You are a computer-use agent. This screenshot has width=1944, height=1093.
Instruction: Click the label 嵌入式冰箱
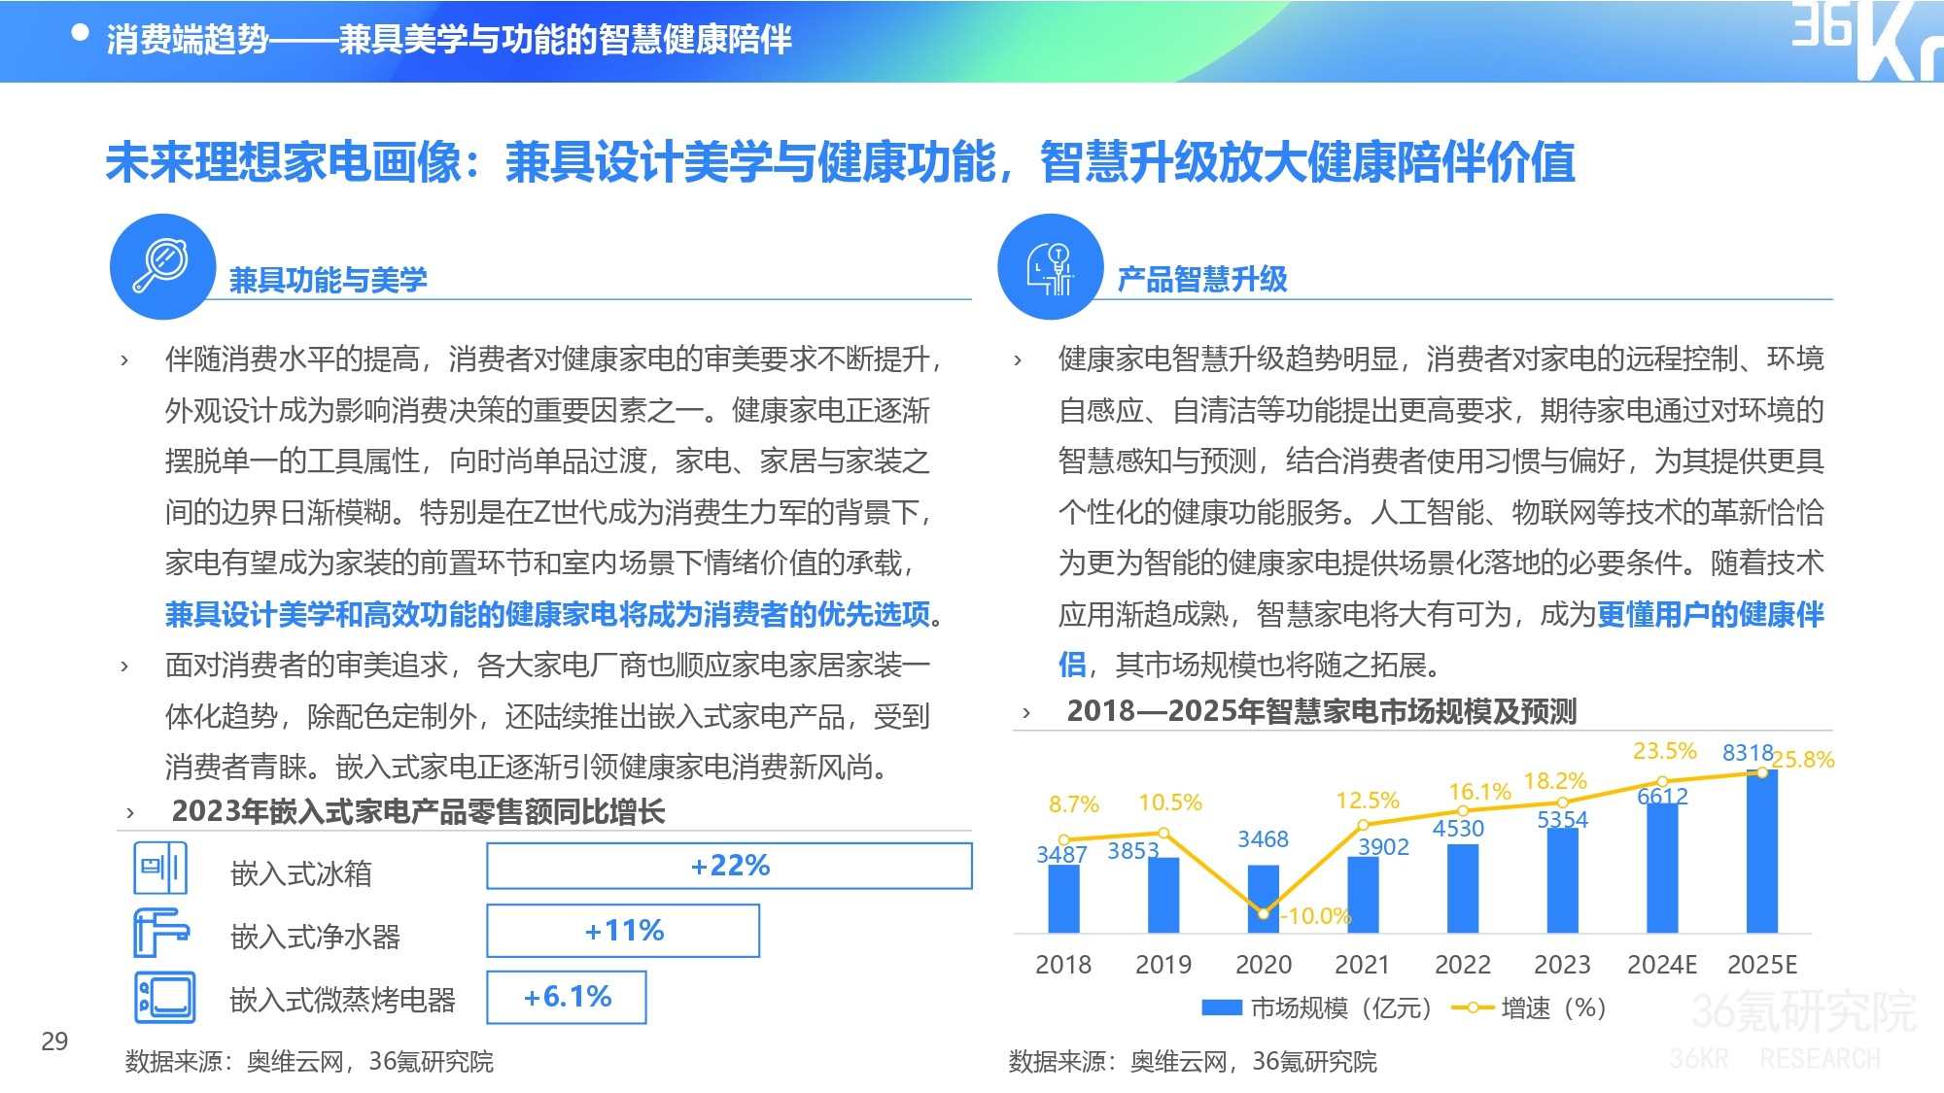pyautogui.click(x=301, y=873)
